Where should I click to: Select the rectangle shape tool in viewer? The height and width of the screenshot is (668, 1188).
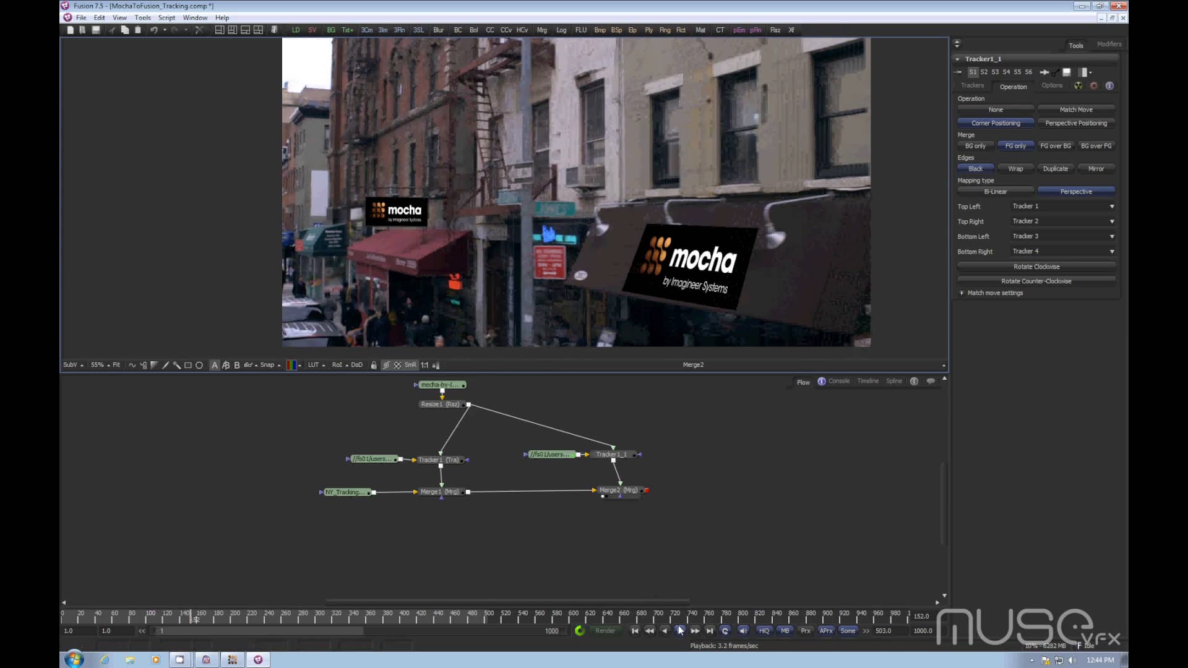188,365
